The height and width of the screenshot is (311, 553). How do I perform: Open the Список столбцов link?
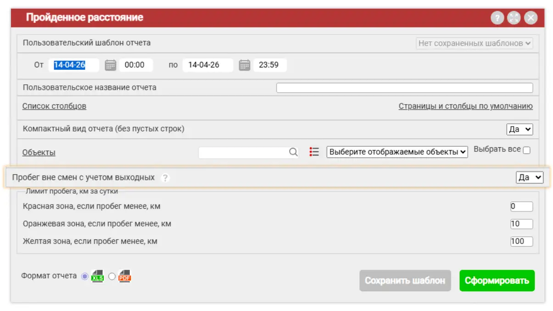coord(54,106)
